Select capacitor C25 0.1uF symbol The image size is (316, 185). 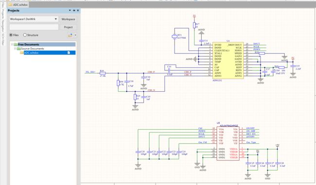[247, 163]
